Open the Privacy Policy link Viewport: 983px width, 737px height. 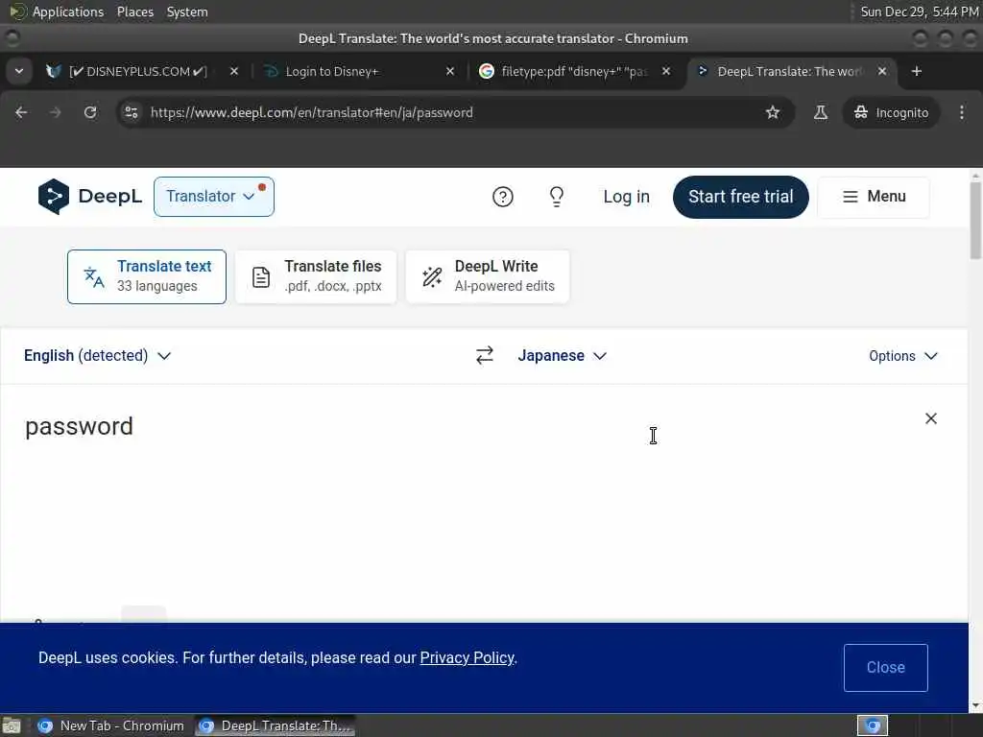(x=468, y=657)
